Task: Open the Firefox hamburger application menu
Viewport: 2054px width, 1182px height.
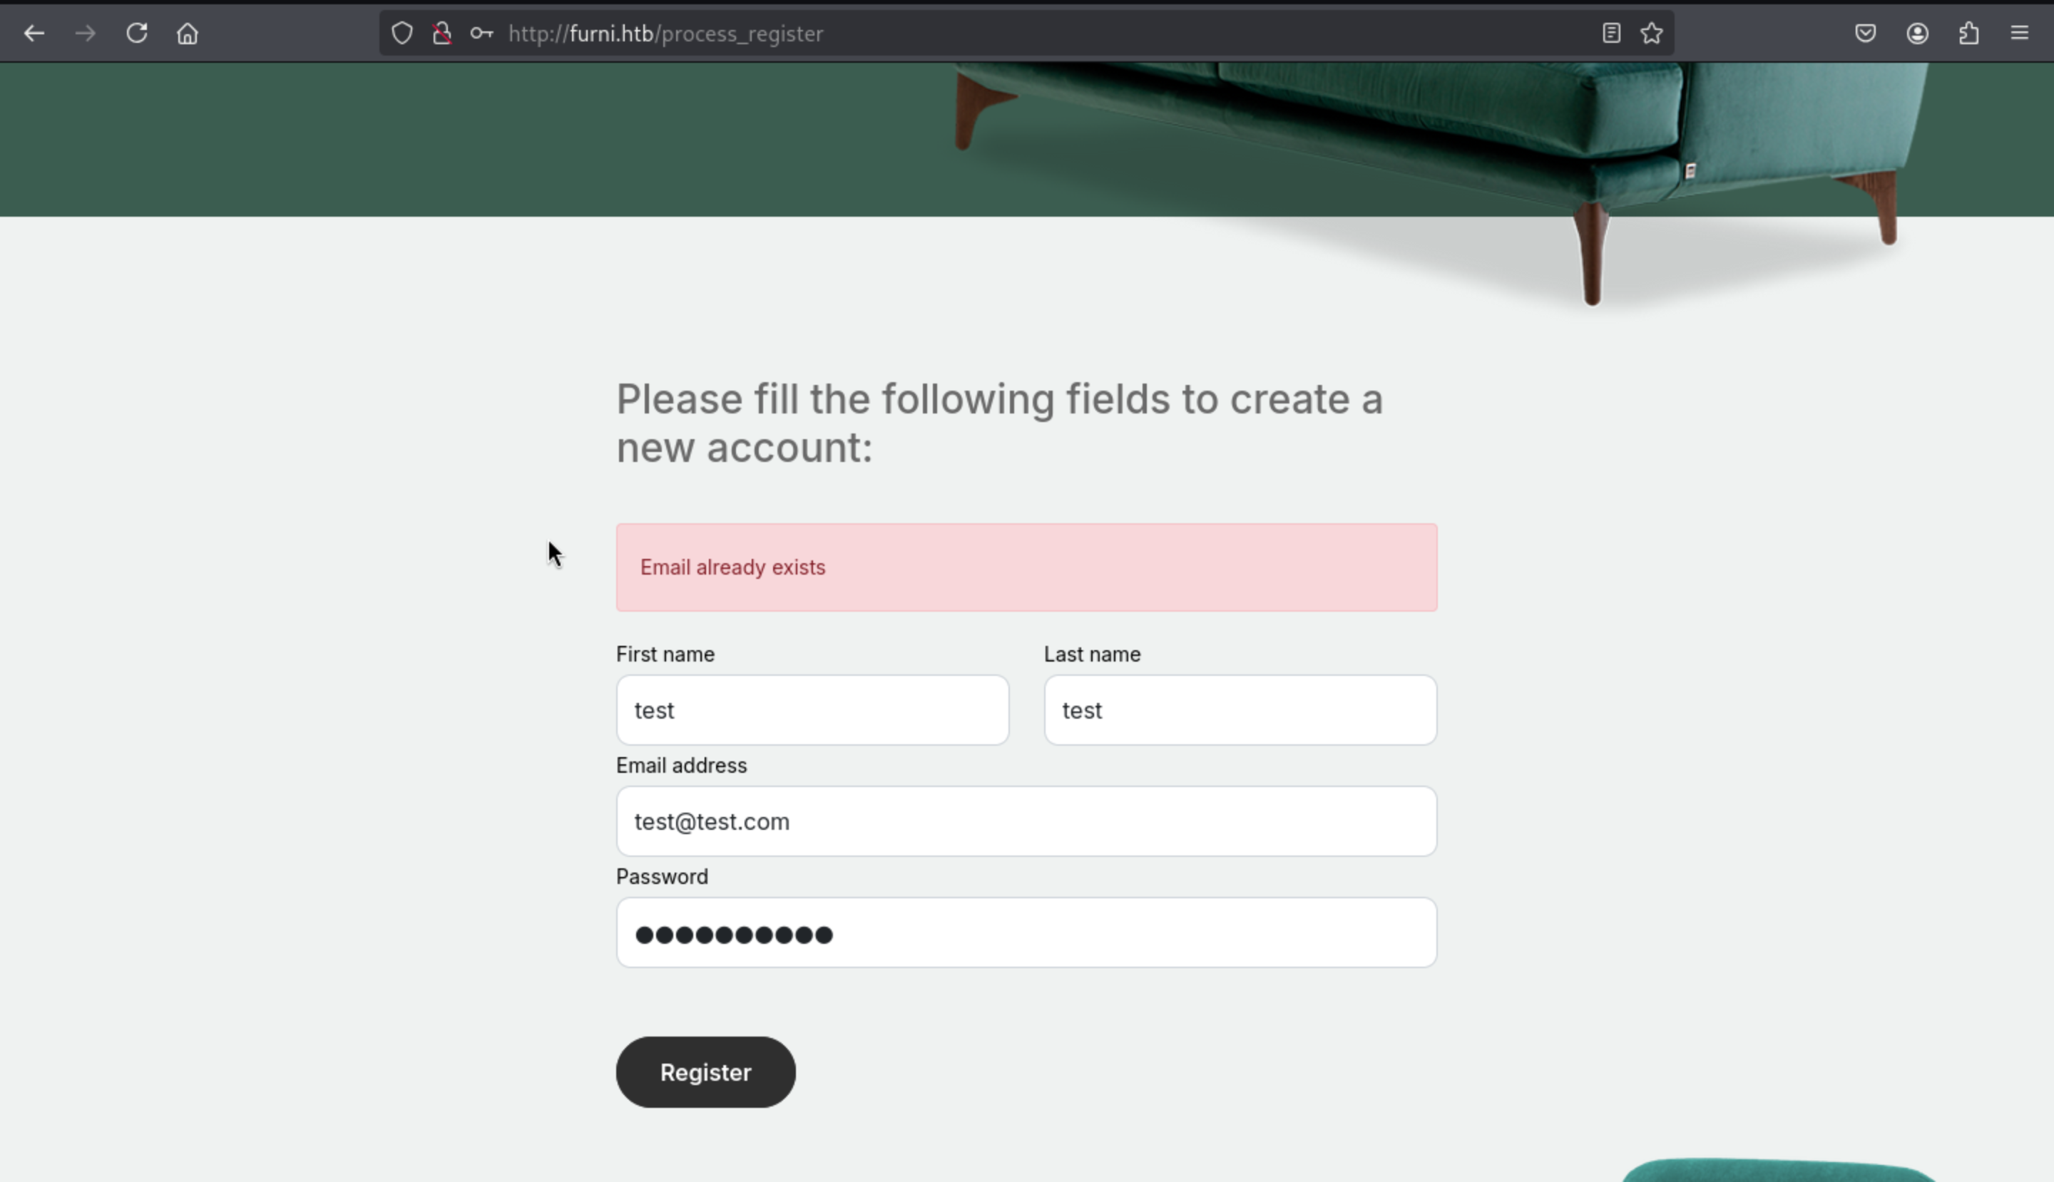Action: coord(2020,34)
